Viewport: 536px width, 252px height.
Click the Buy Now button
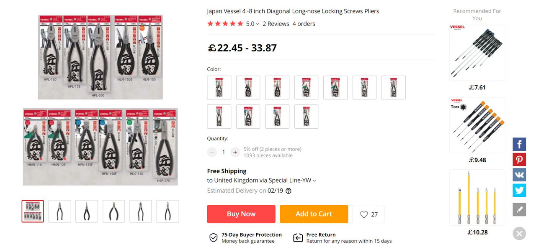click(x=241, y=214)
